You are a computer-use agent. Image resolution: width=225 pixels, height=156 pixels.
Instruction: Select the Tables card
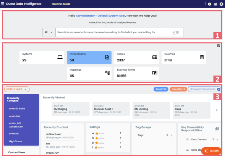click(136, 58)
